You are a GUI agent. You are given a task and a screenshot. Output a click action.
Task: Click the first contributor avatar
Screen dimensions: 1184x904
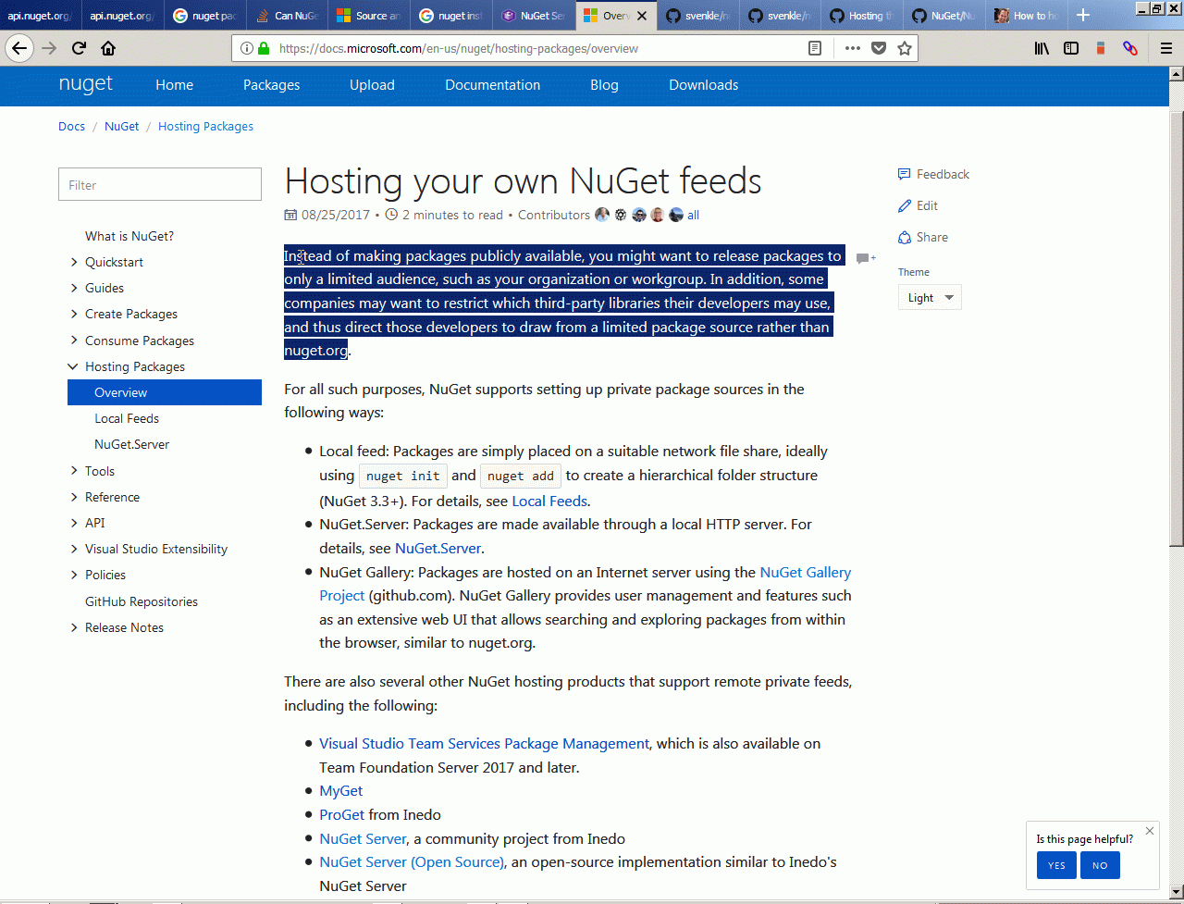tap(602, 215)
